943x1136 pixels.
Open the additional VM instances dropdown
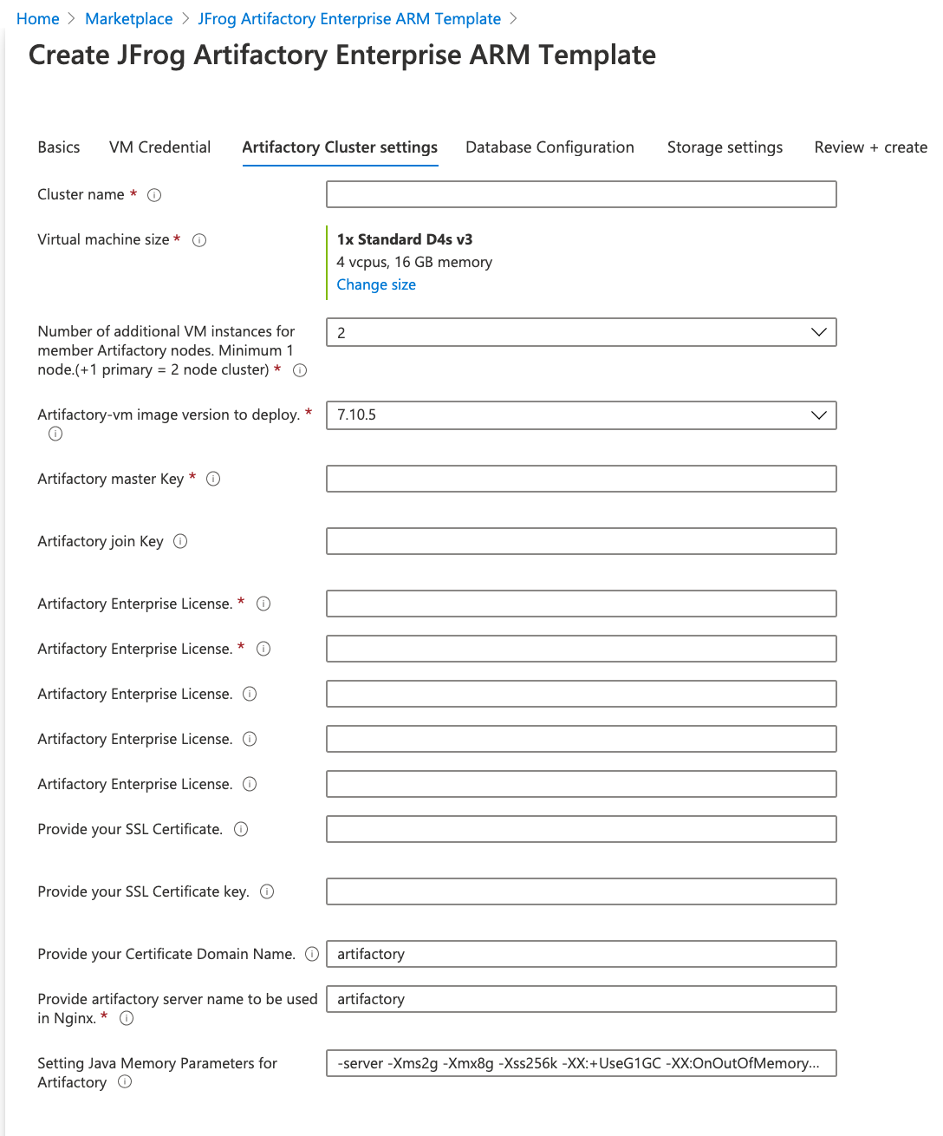581,333
